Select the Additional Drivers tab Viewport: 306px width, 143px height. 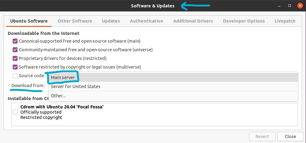pos(193,21)
